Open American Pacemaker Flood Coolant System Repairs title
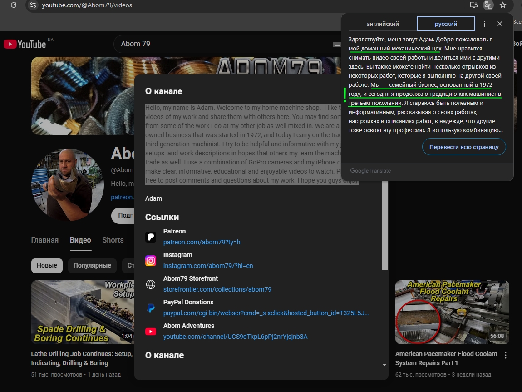522x392 pixels. click(446, 358)
